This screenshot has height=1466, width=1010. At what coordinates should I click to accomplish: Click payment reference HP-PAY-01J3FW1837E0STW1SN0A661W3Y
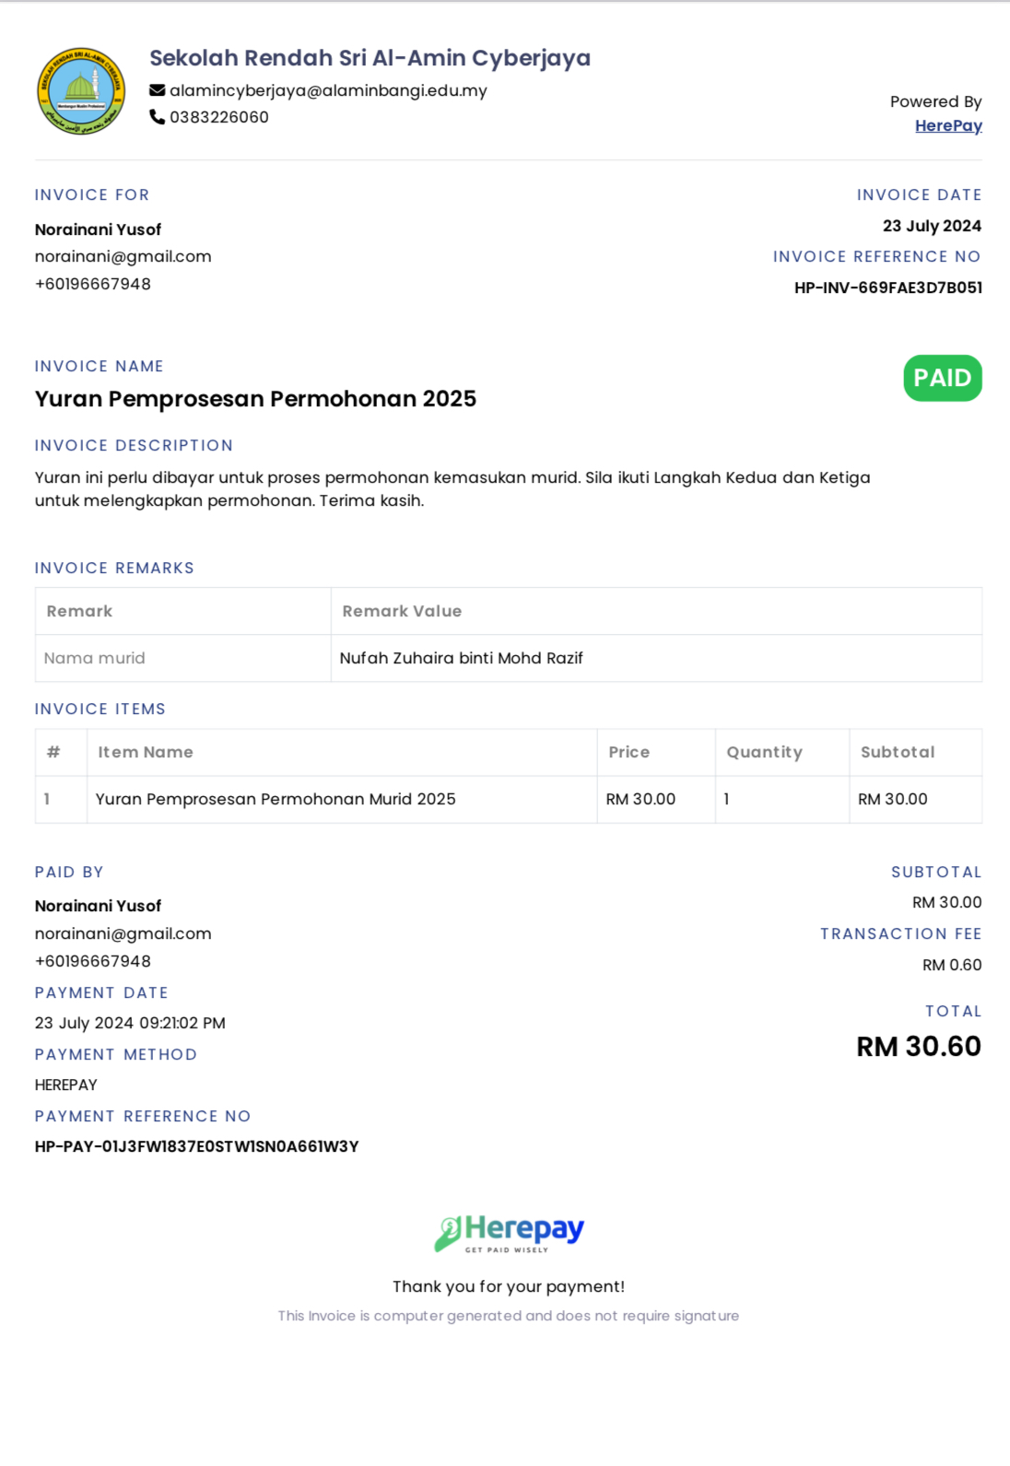tap(197, 1146)
